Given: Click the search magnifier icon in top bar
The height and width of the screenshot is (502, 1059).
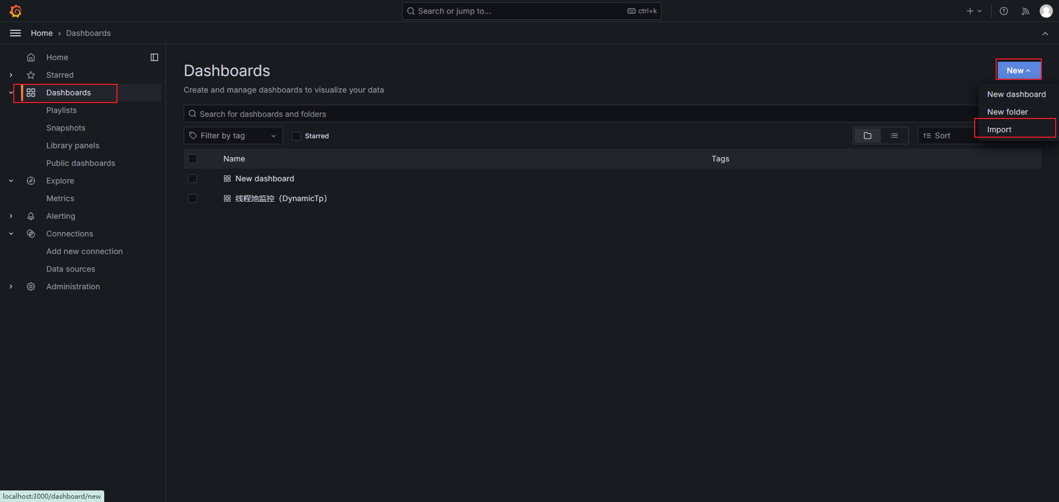Looking at the screenshot, I should pyautogui.click(x=411, y=11).
